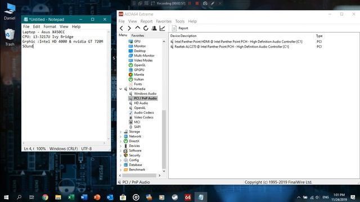
Task: Select Fonts tree item
Action: click(138, 84)
